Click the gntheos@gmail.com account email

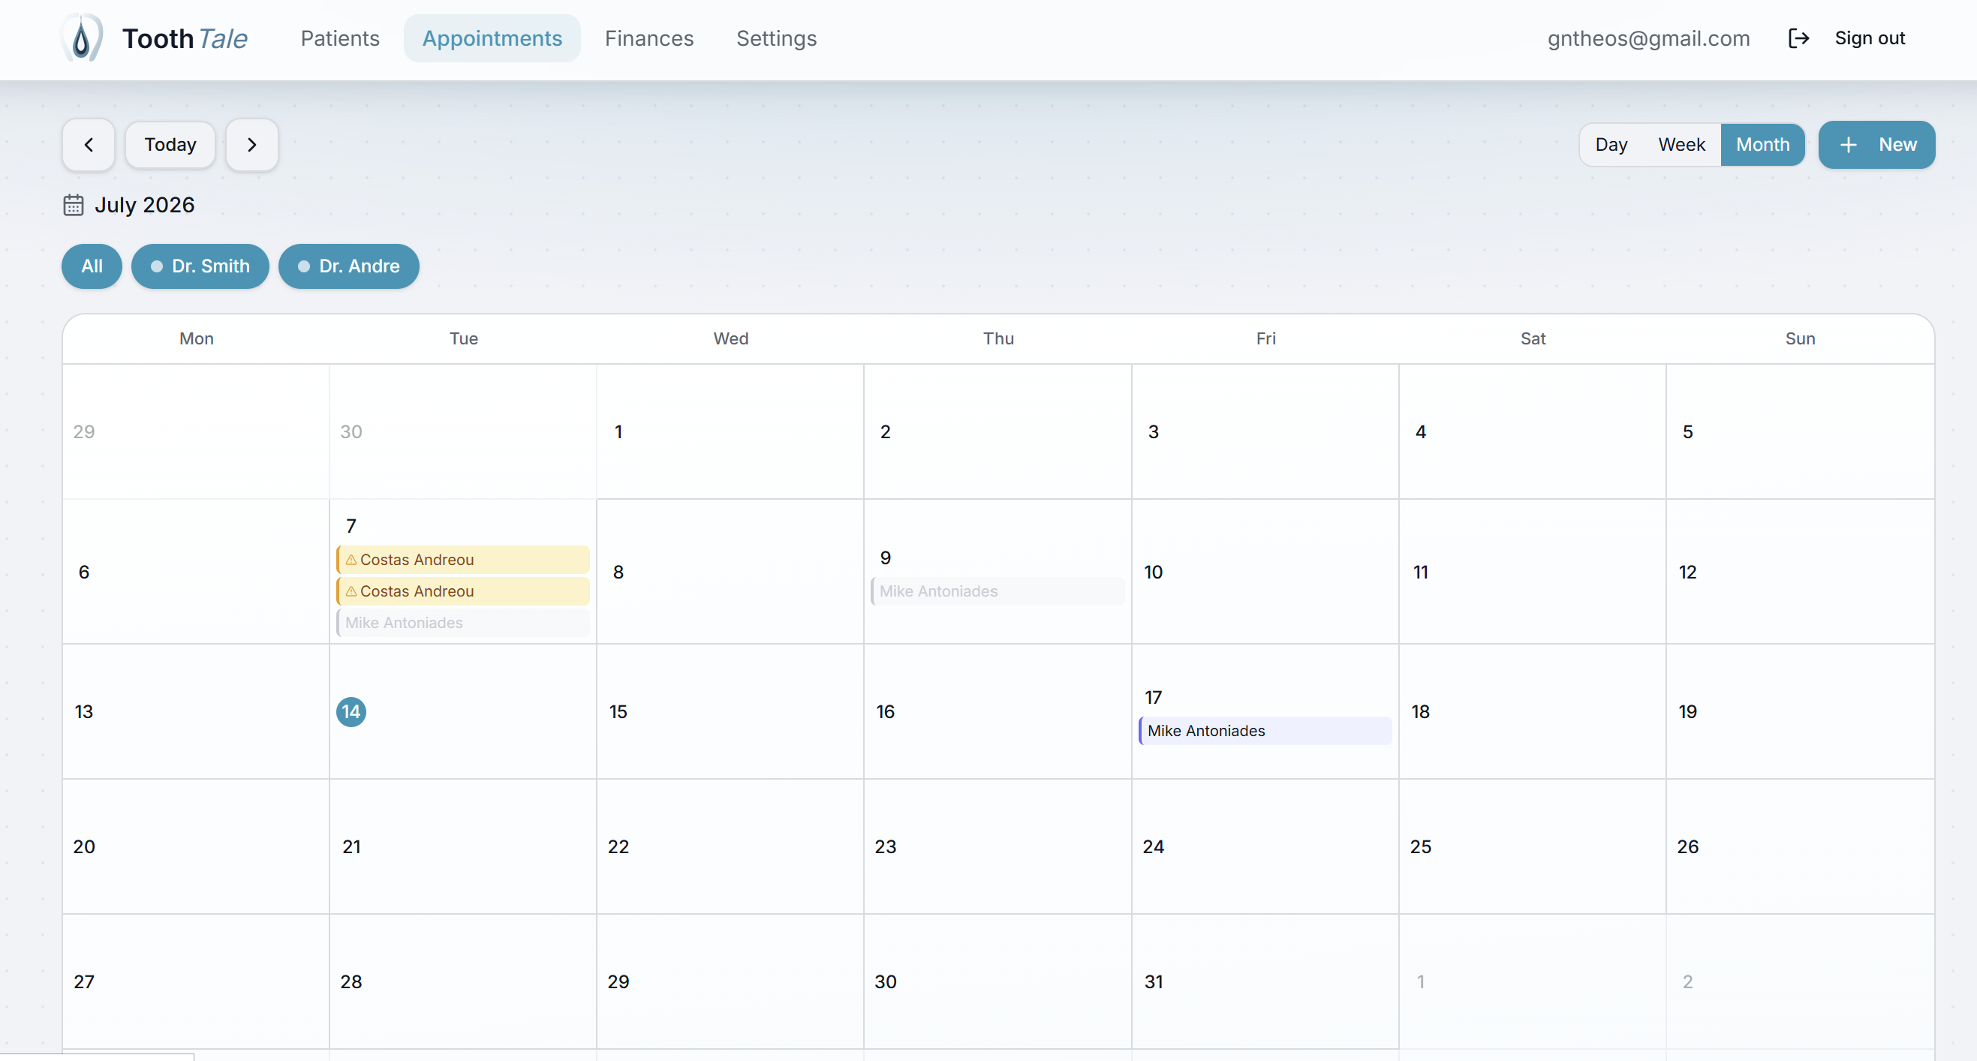pos(1648,38)
